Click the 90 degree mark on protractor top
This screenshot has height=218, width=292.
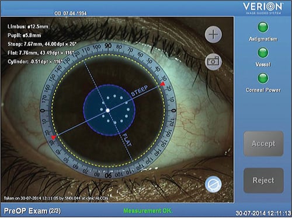pos(108,45)
